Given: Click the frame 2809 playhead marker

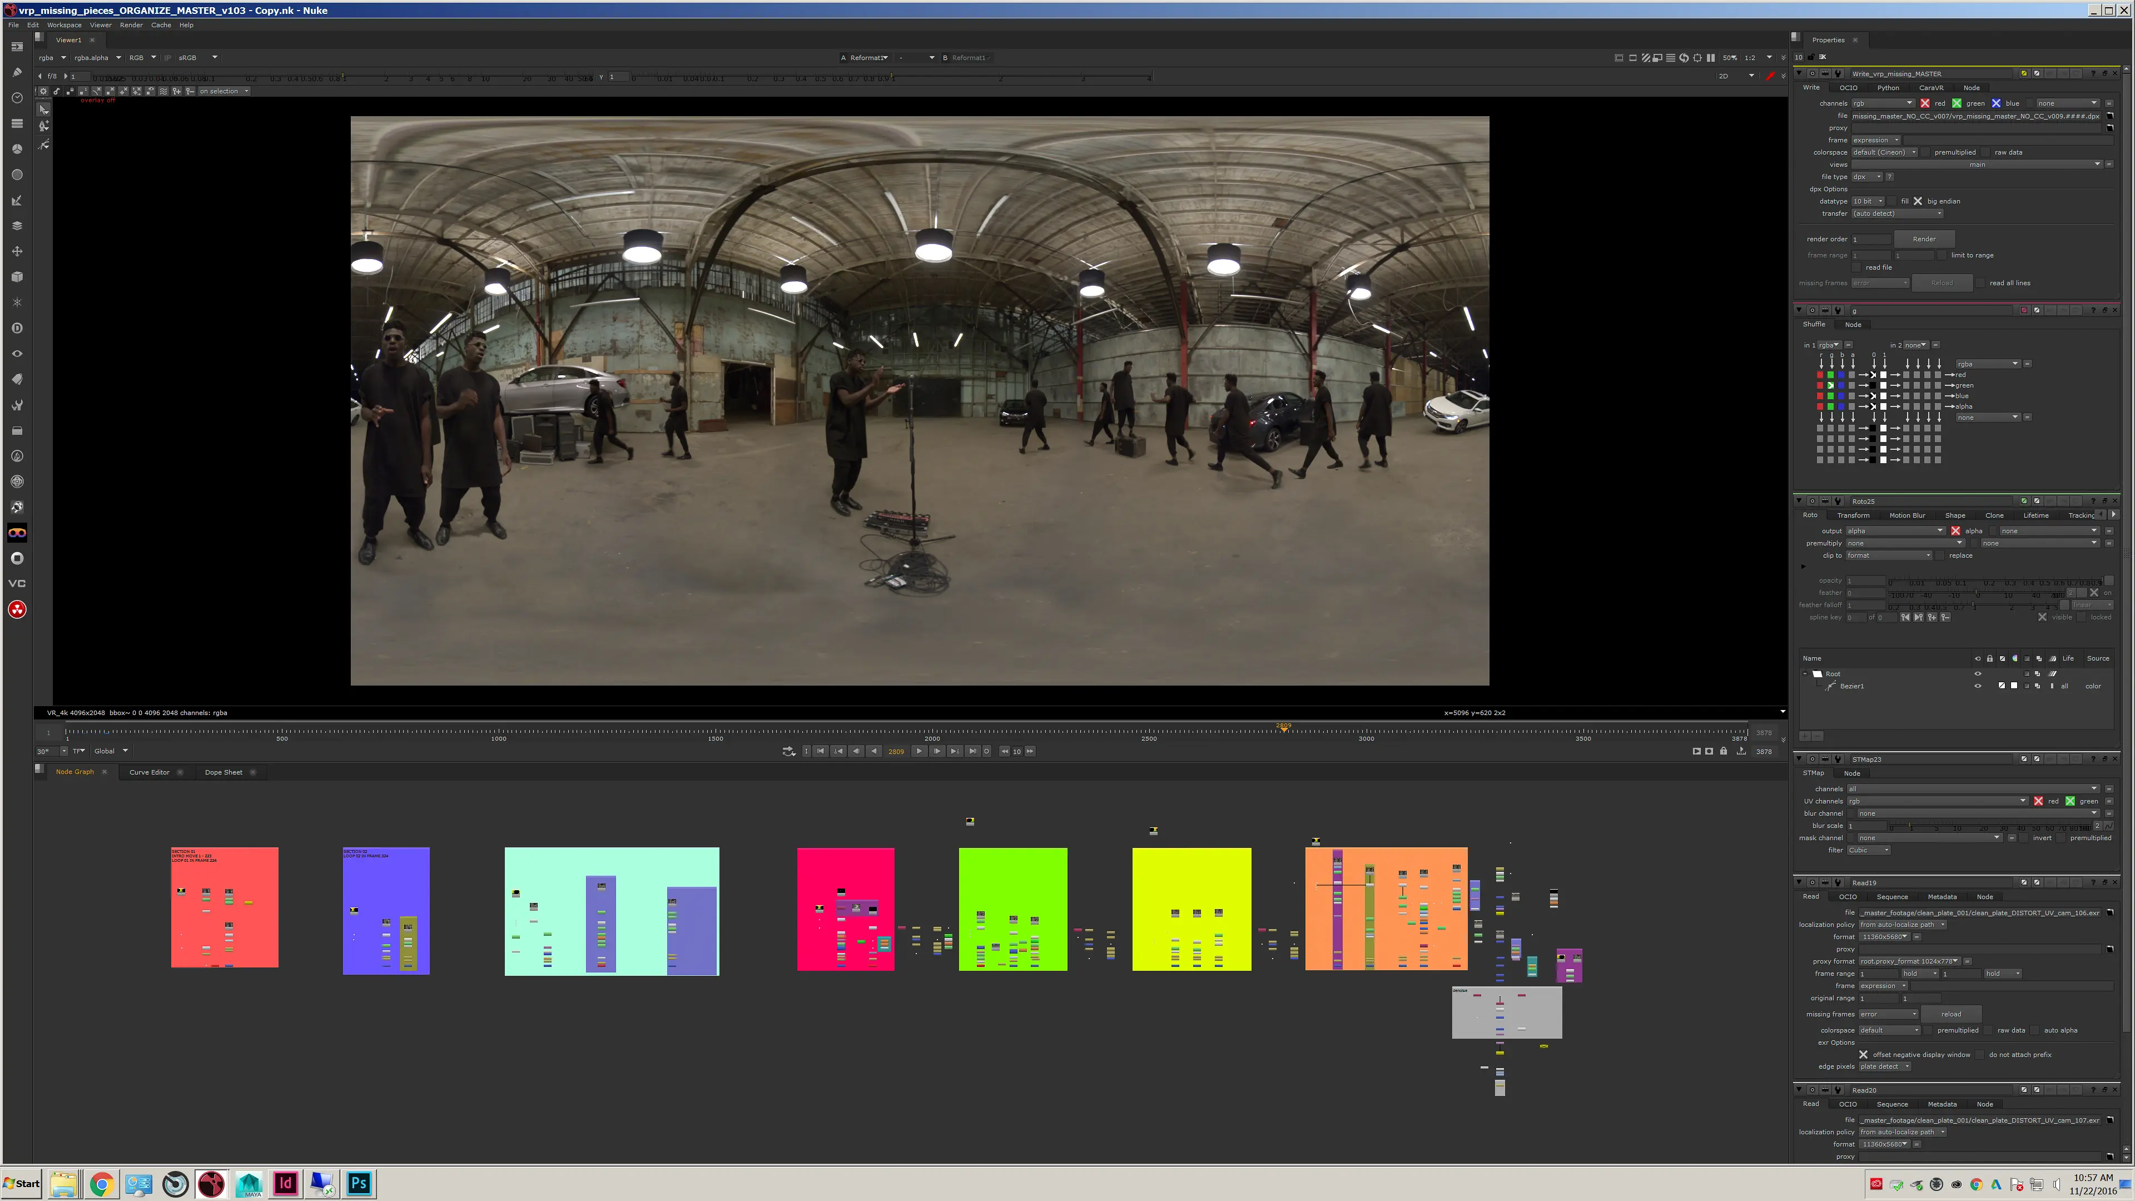Looking at the screenshot, I should pos(1284,727).
